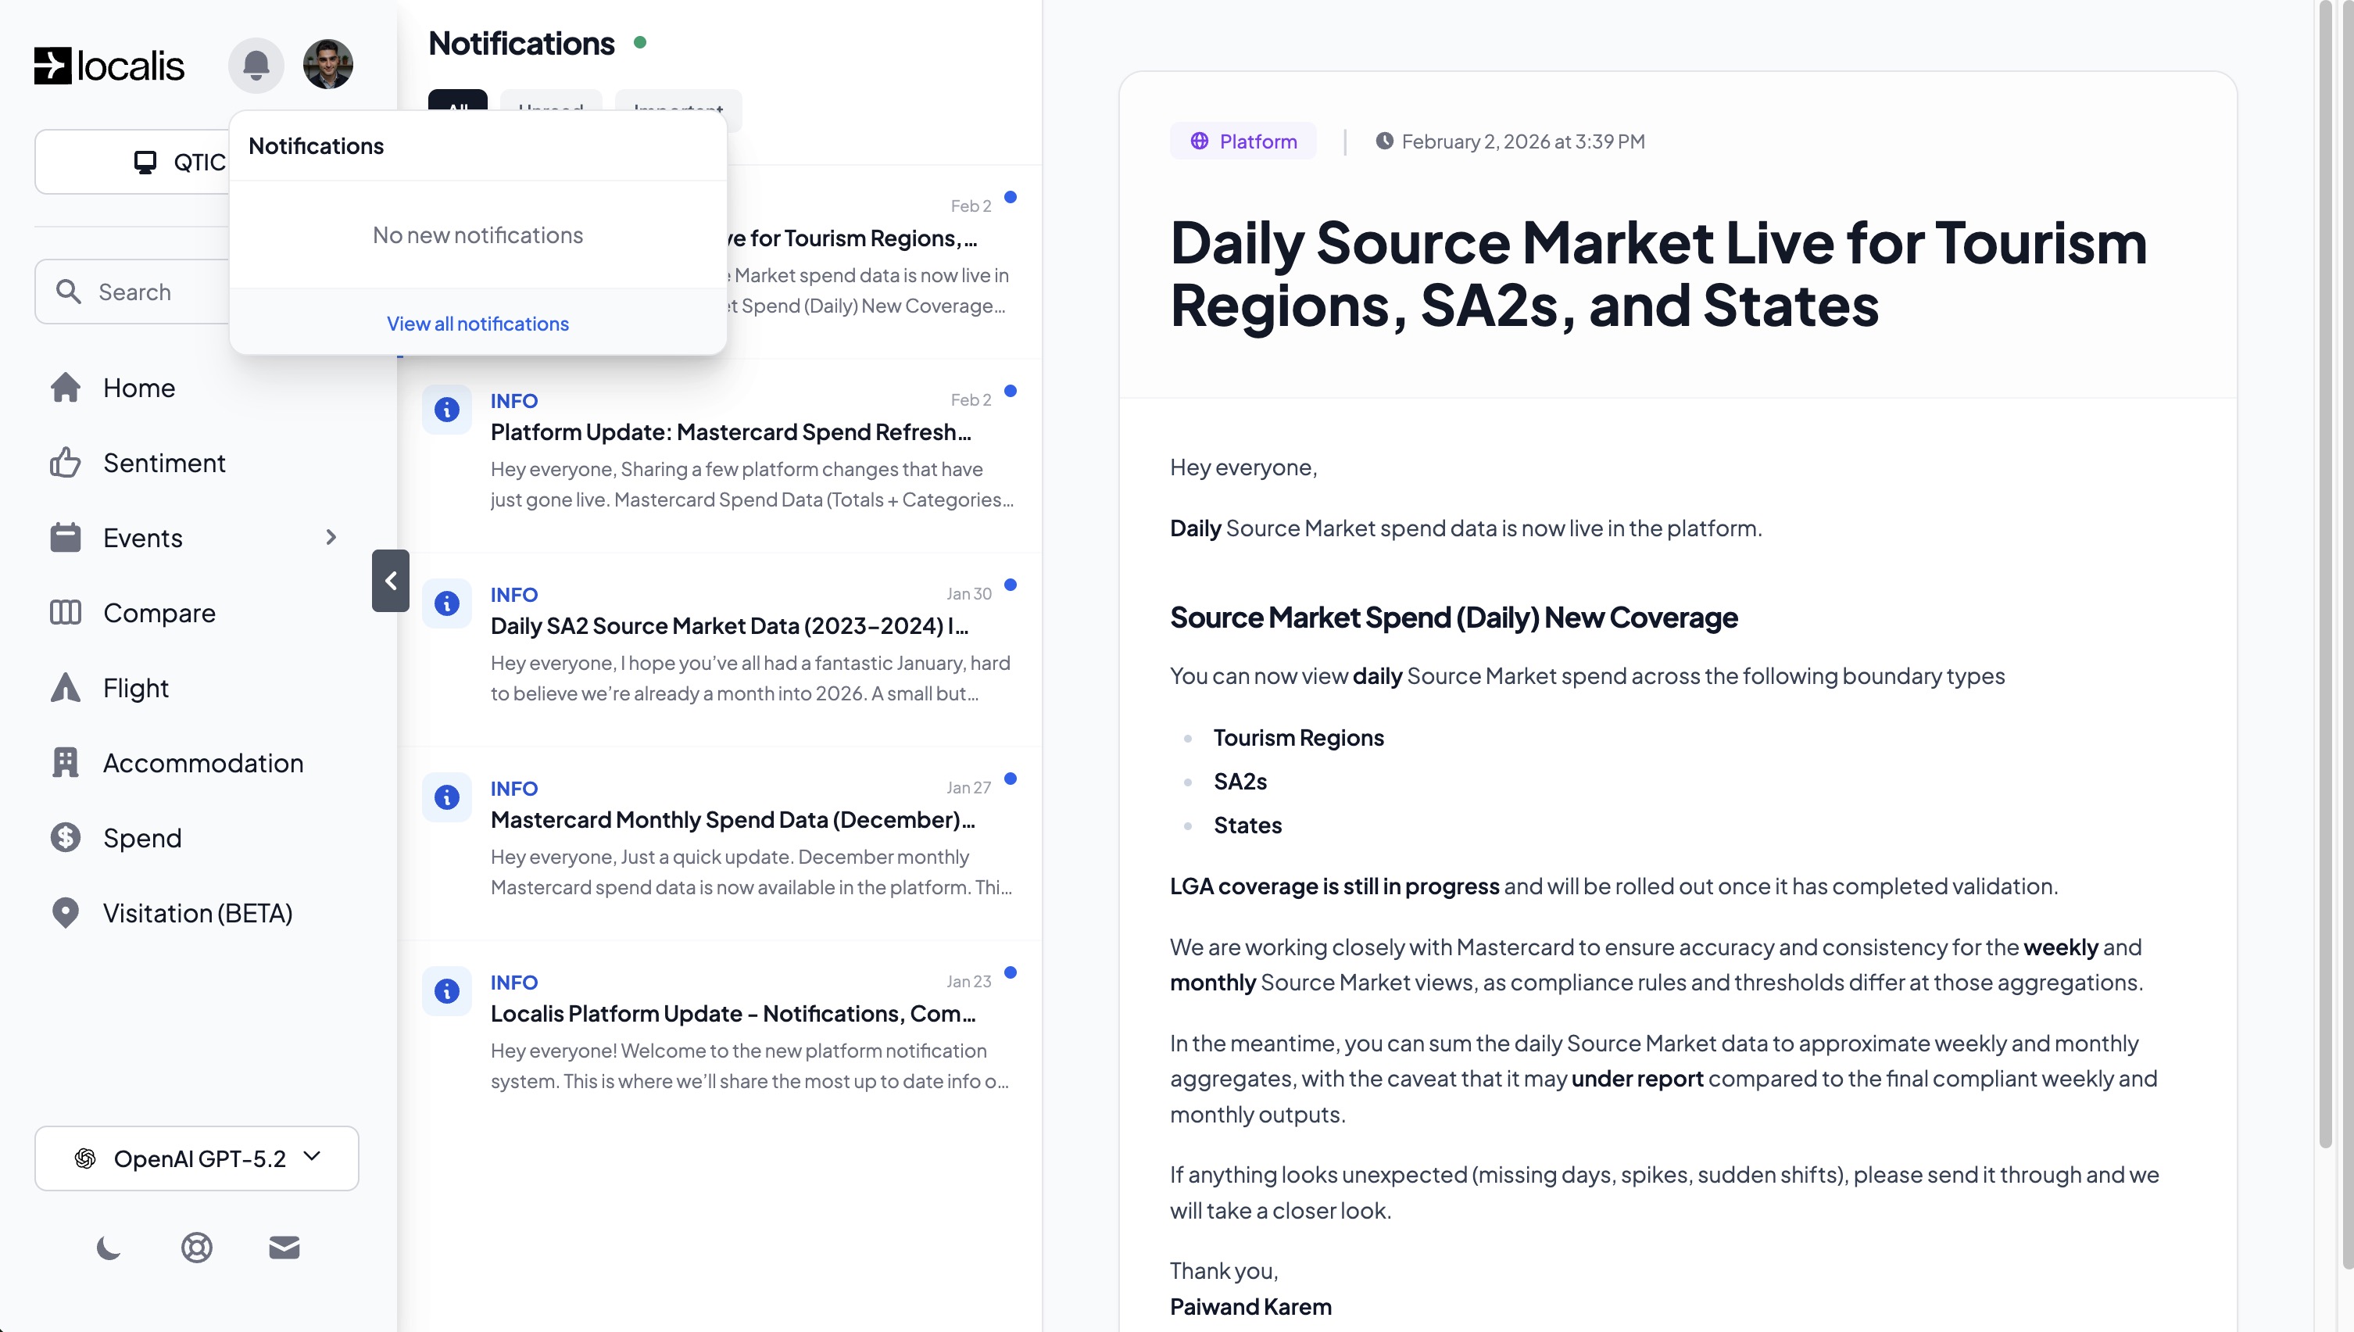The height and width of the screenshot is (1332, 2354).
Task: Go to Sentiment via thumbs-up icon
Action: tap(65, 463)
